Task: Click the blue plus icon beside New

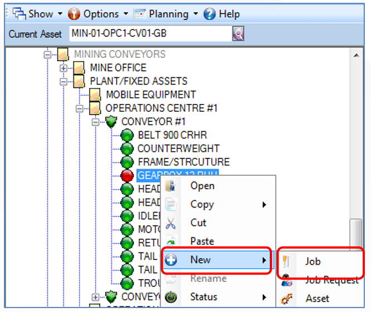Action: (x=171, y=260)
